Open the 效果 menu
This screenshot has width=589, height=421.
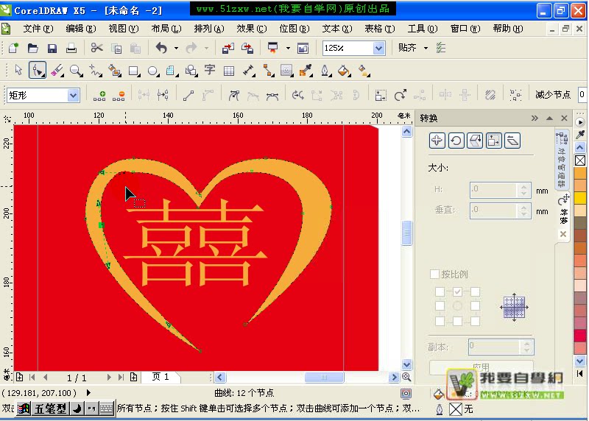252,29
